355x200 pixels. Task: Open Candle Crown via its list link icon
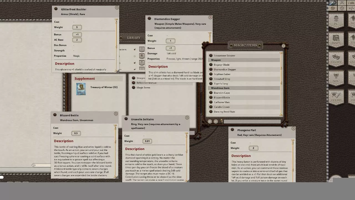tap(211, 107)
